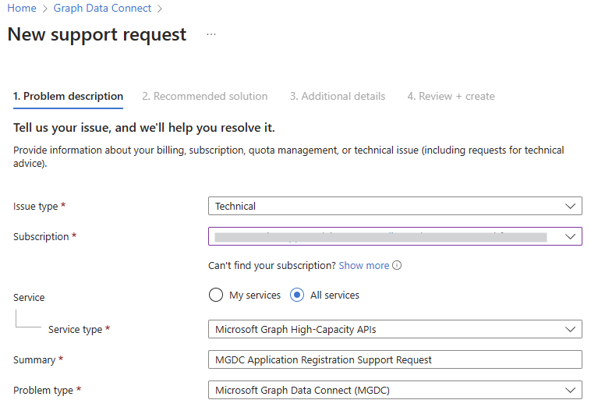Click into the Summary text field
This screenshot has width=591, height=407.
[x=395, y=360]
